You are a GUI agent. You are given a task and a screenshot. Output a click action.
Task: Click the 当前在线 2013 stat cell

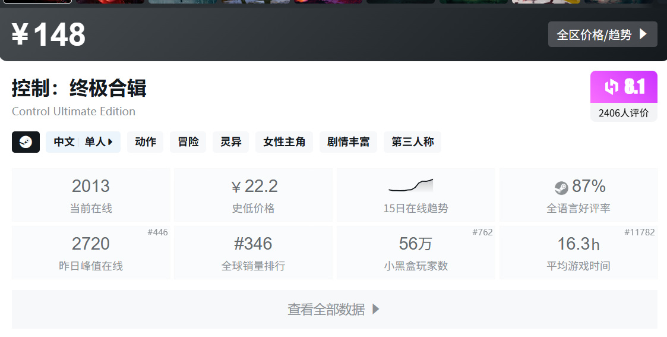[x=91, y=195]
